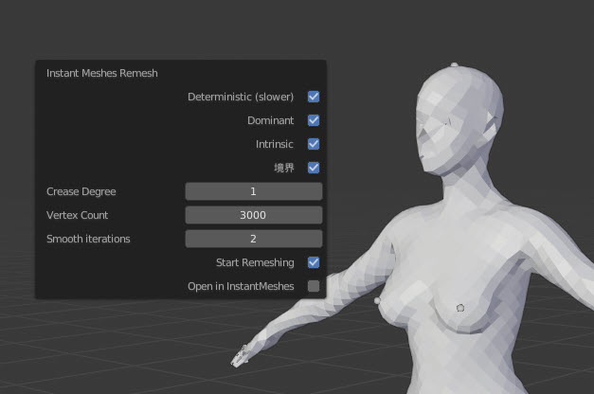Uncheck Start Remeshing option

tap(314, 262)
